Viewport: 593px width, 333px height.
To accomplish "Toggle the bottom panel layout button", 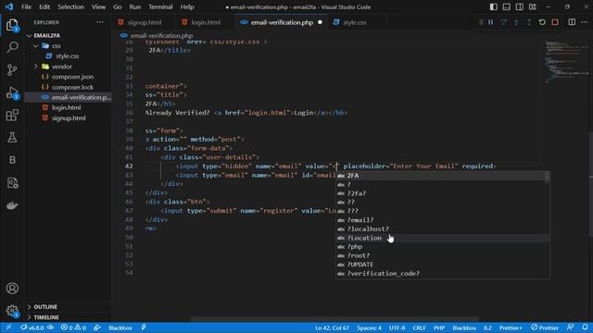I will click(507, 6).
